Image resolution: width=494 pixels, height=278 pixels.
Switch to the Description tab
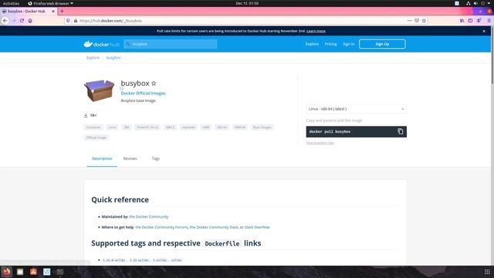point(102,158)
